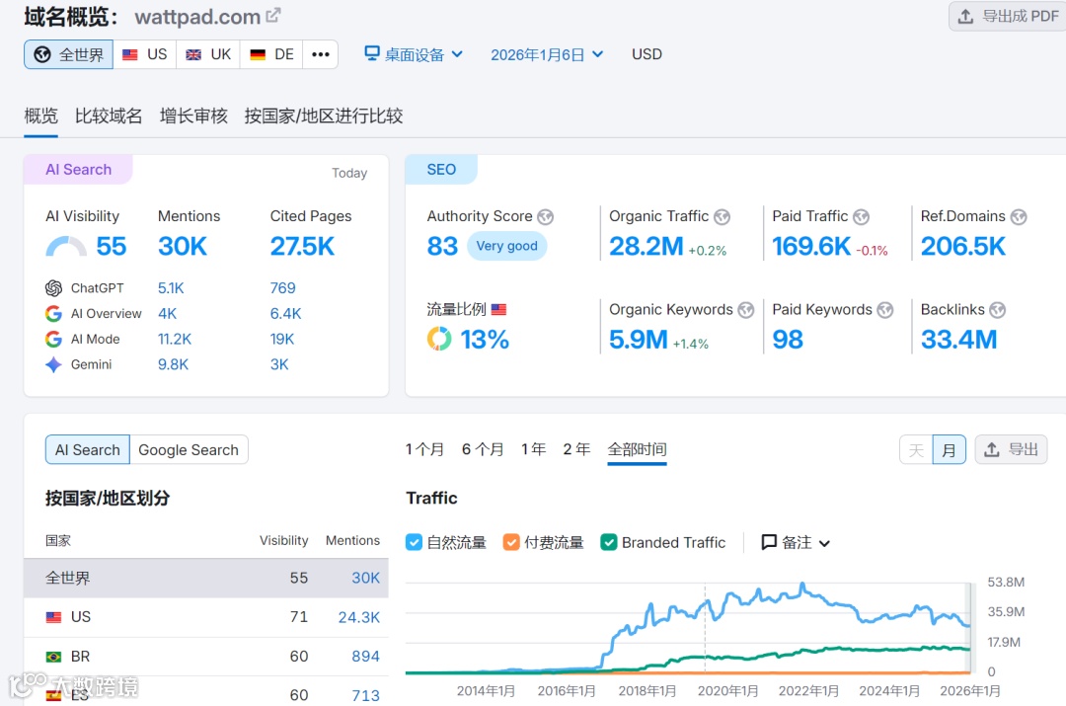Click the 导出 chart export button
Screen dimensions: 1066x706
click(1011, 449)
